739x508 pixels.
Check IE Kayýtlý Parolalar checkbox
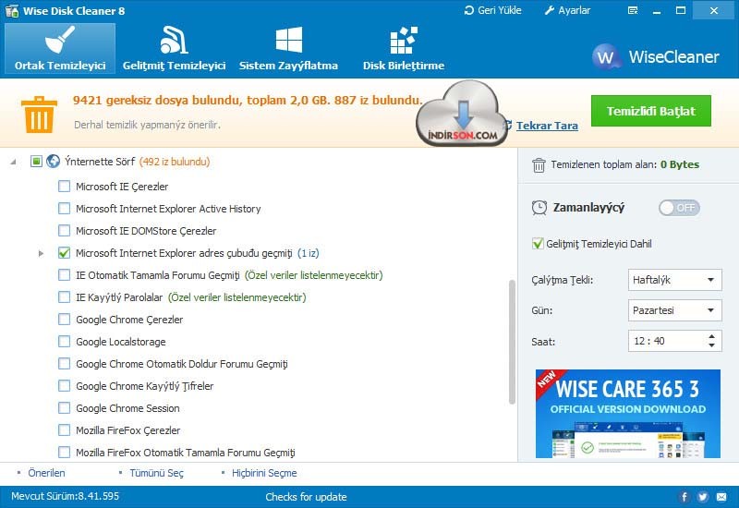[64, 296]
